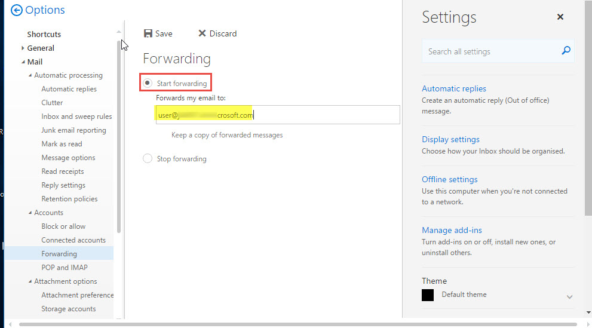Viewport: 592px width, 328px height.
Task: Open POP and IMAP settings
Action: pyautogui.click(x=65, y=268)
